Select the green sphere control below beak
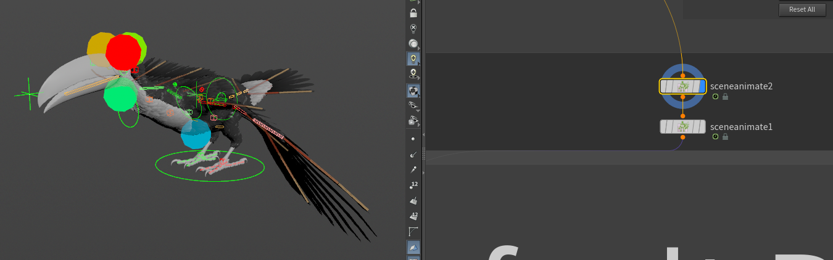The height and width of the screenshot is (260, 833). [120, 95]
